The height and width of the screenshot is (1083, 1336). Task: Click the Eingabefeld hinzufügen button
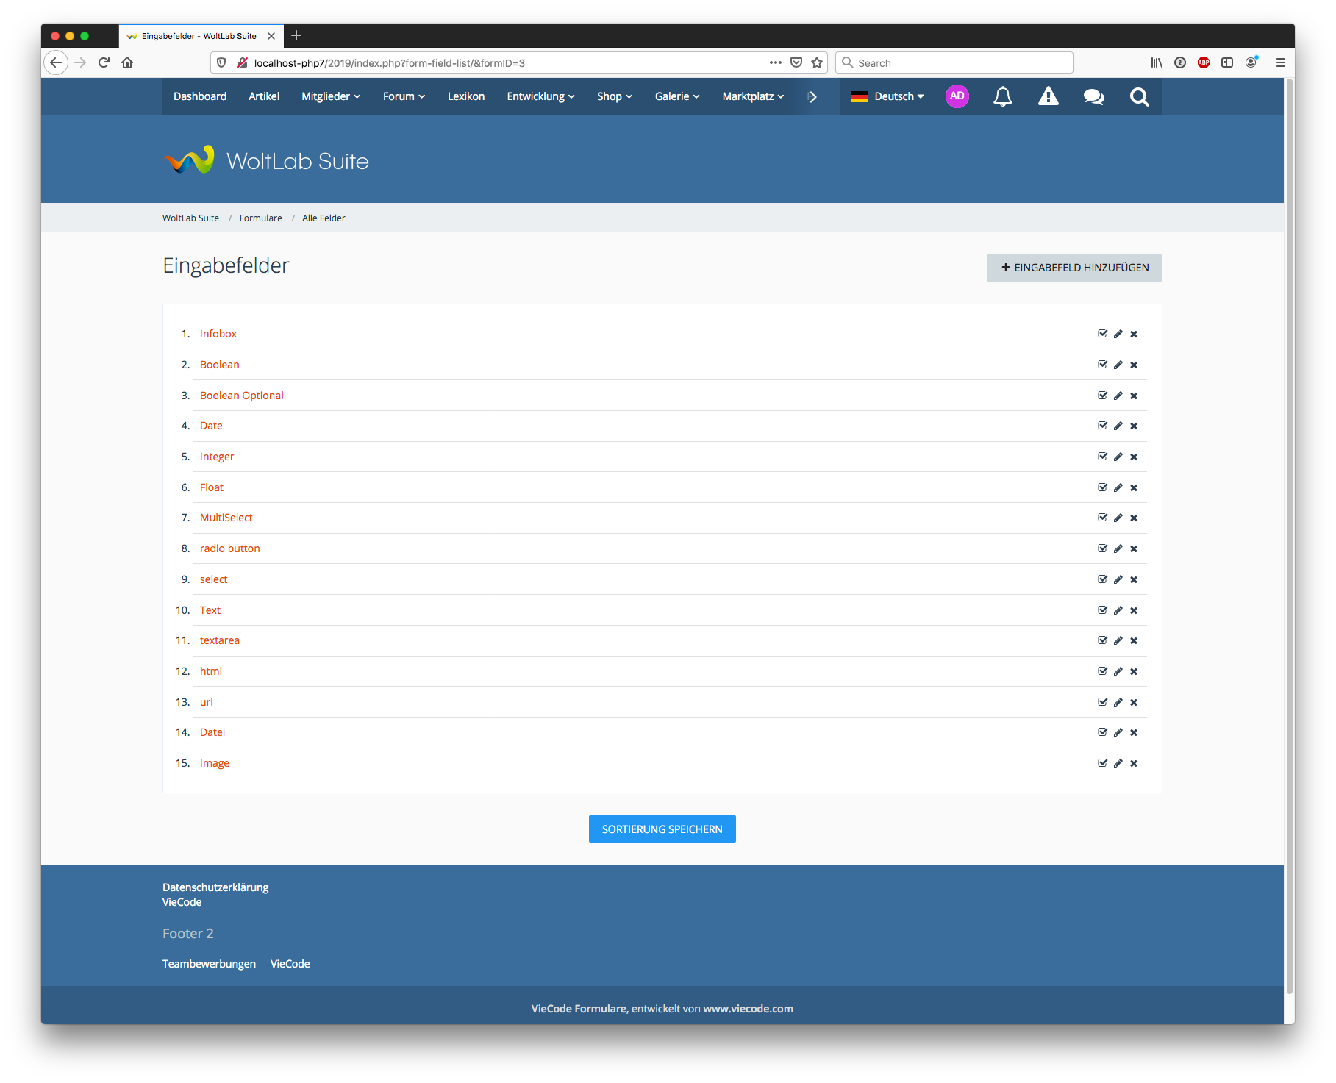pyautogui.click(x=1074, y=268)
